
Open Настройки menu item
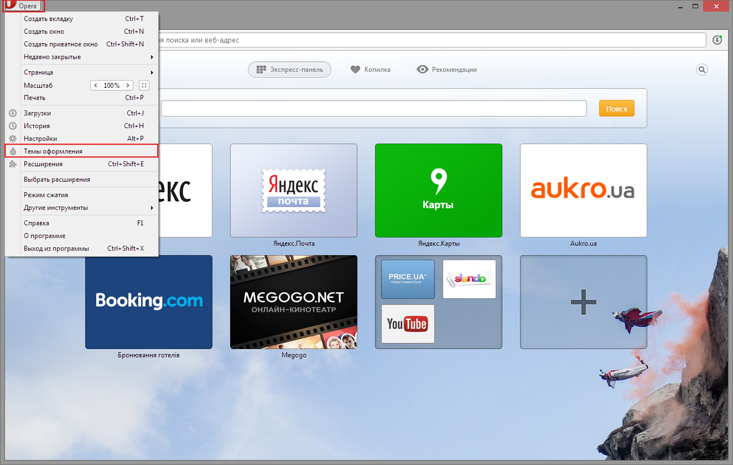[82, 139]
